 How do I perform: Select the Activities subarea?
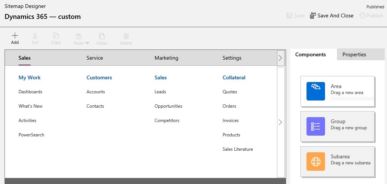pyautogui.click(x=27, y=121)
